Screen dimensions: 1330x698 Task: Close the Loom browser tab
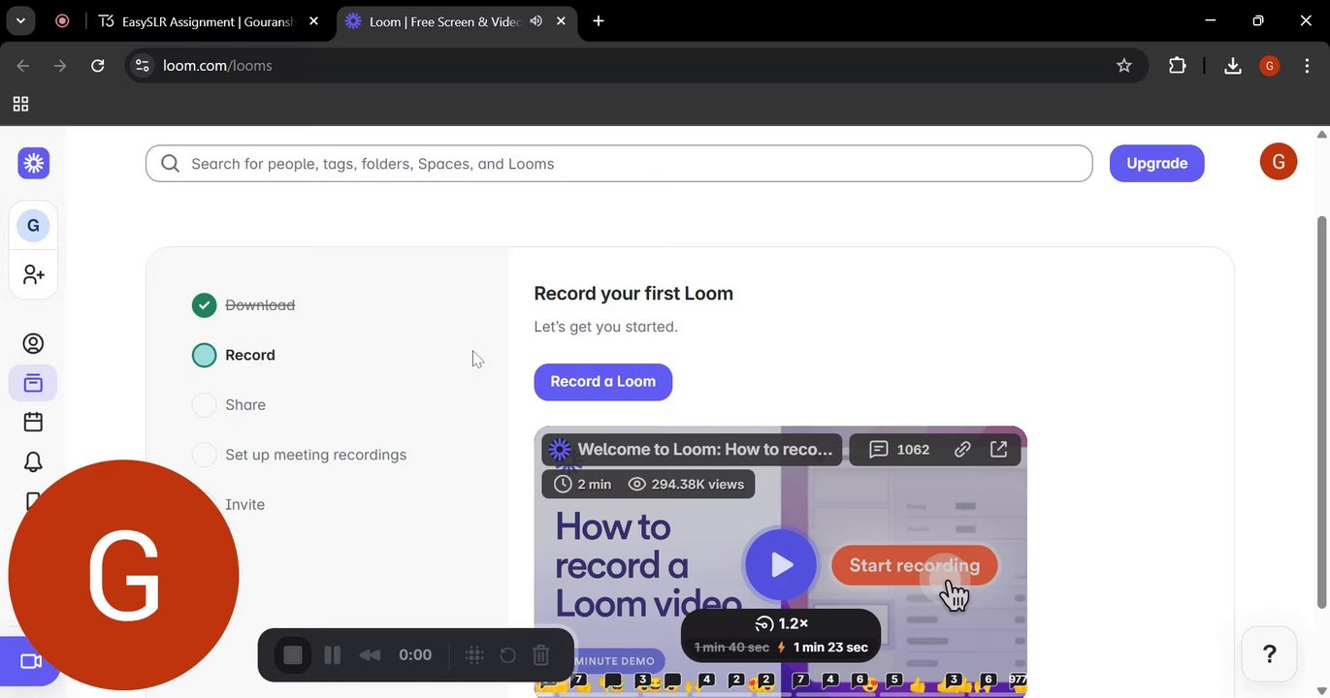click(x=562, y=21)
